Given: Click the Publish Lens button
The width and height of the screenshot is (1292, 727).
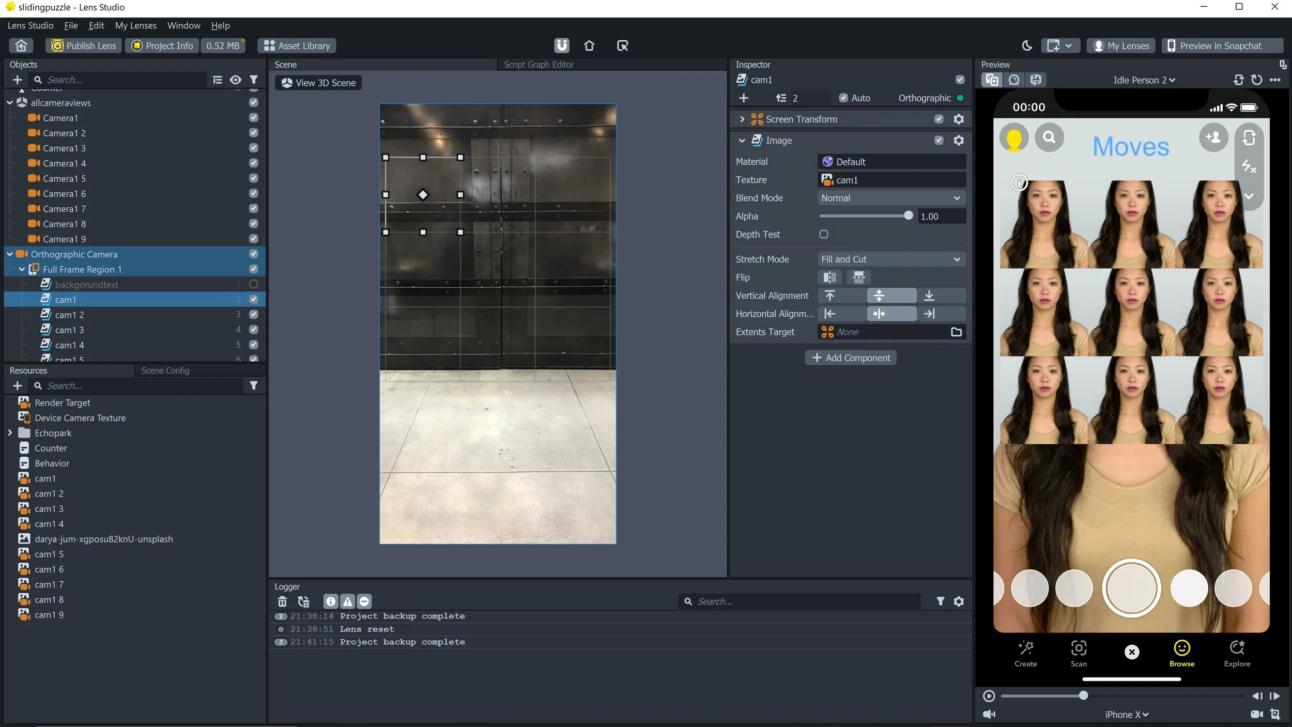Looking at the screenshot, I should click(x=84, y=45).
